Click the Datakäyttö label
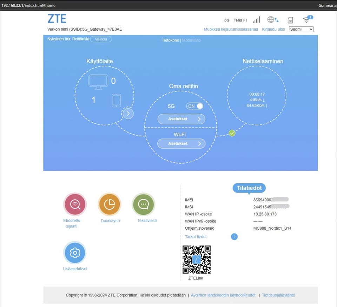This screenshot has height=307, width=337. pyautogui.click(x=110, y=221)
